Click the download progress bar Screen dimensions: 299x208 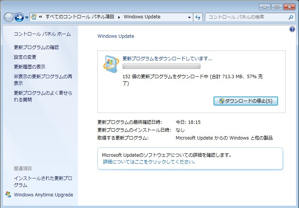pos(161,66)
